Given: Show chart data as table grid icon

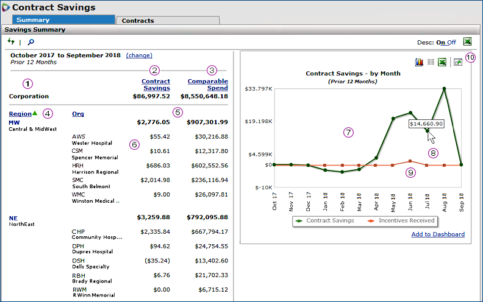Looking at the screenshot, I should (431, 62).
